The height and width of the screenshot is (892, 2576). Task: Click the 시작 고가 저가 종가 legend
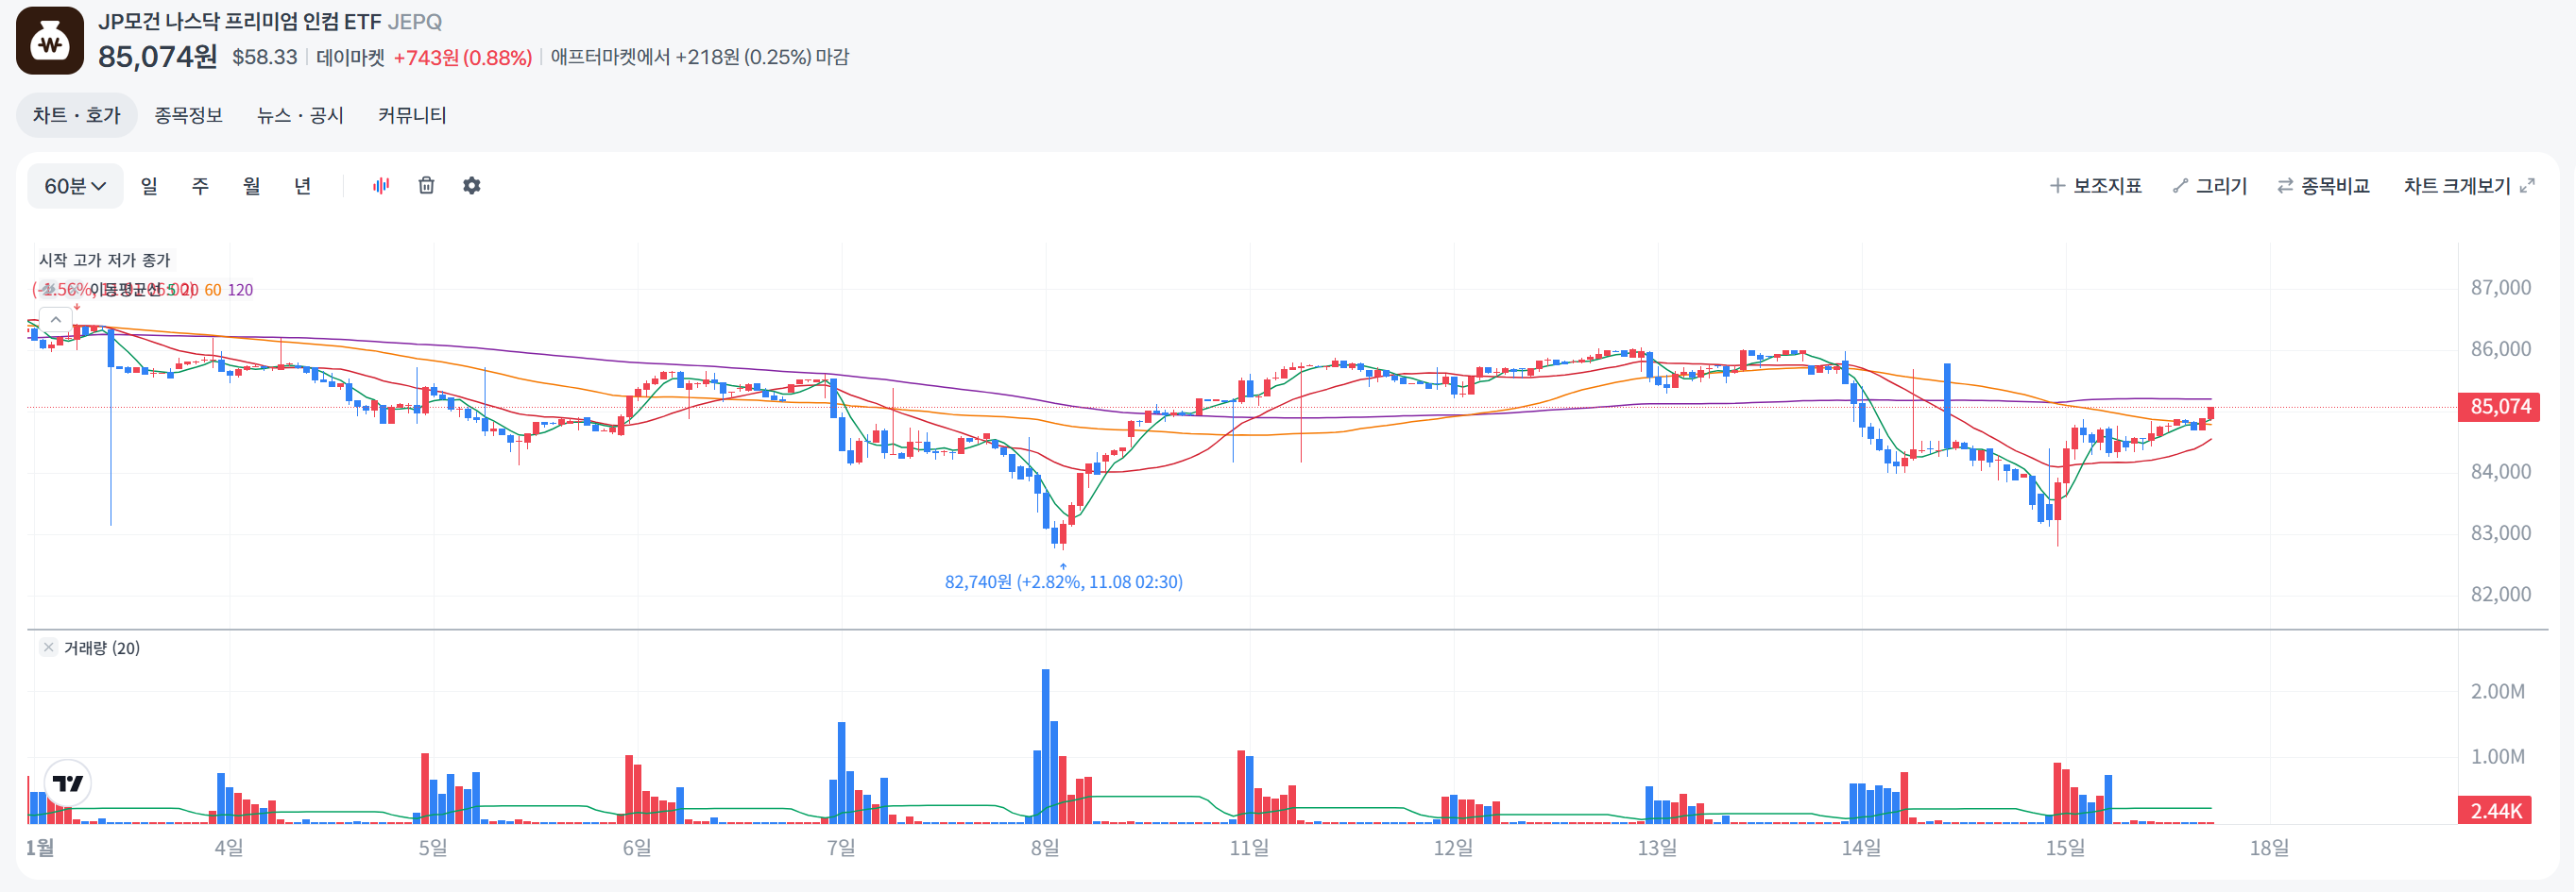pos(105,260)
